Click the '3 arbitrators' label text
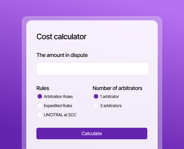Screen dimensions: 184x149 coord(111,106)
